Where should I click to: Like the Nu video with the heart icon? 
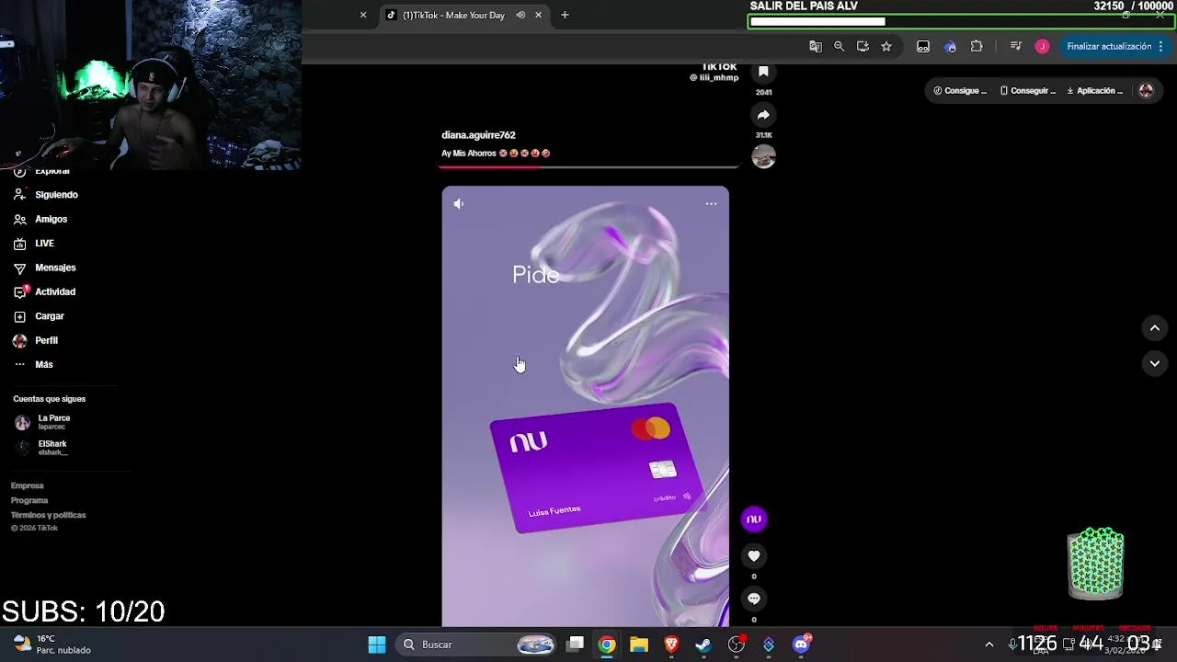coord(754,556)
